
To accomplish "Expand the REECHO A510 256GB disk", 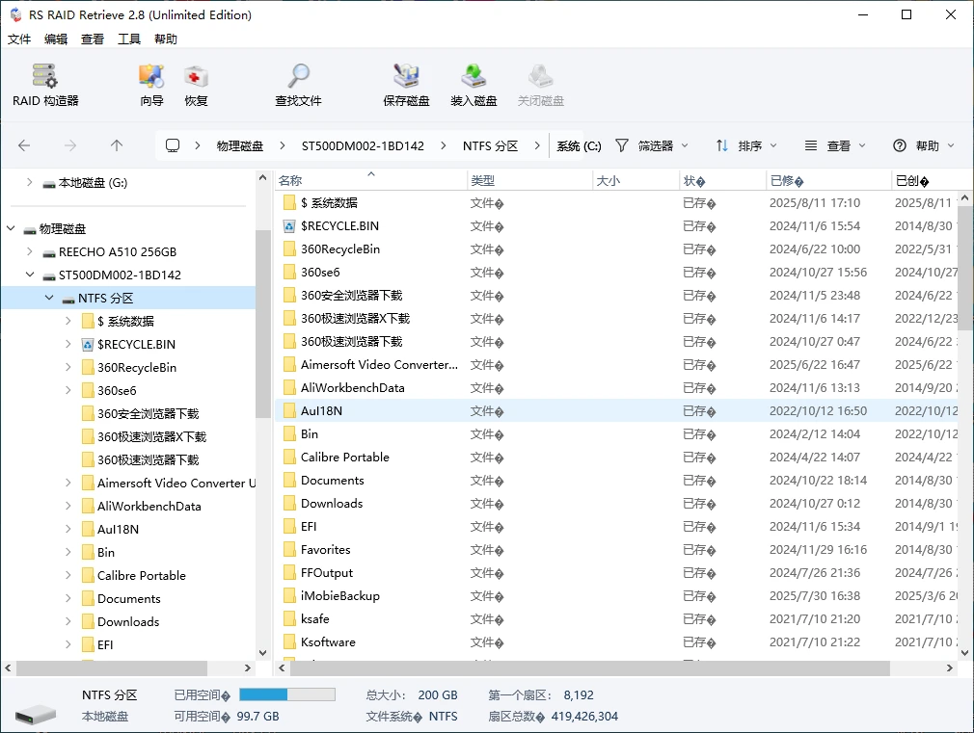I will (x=29, y=251).
